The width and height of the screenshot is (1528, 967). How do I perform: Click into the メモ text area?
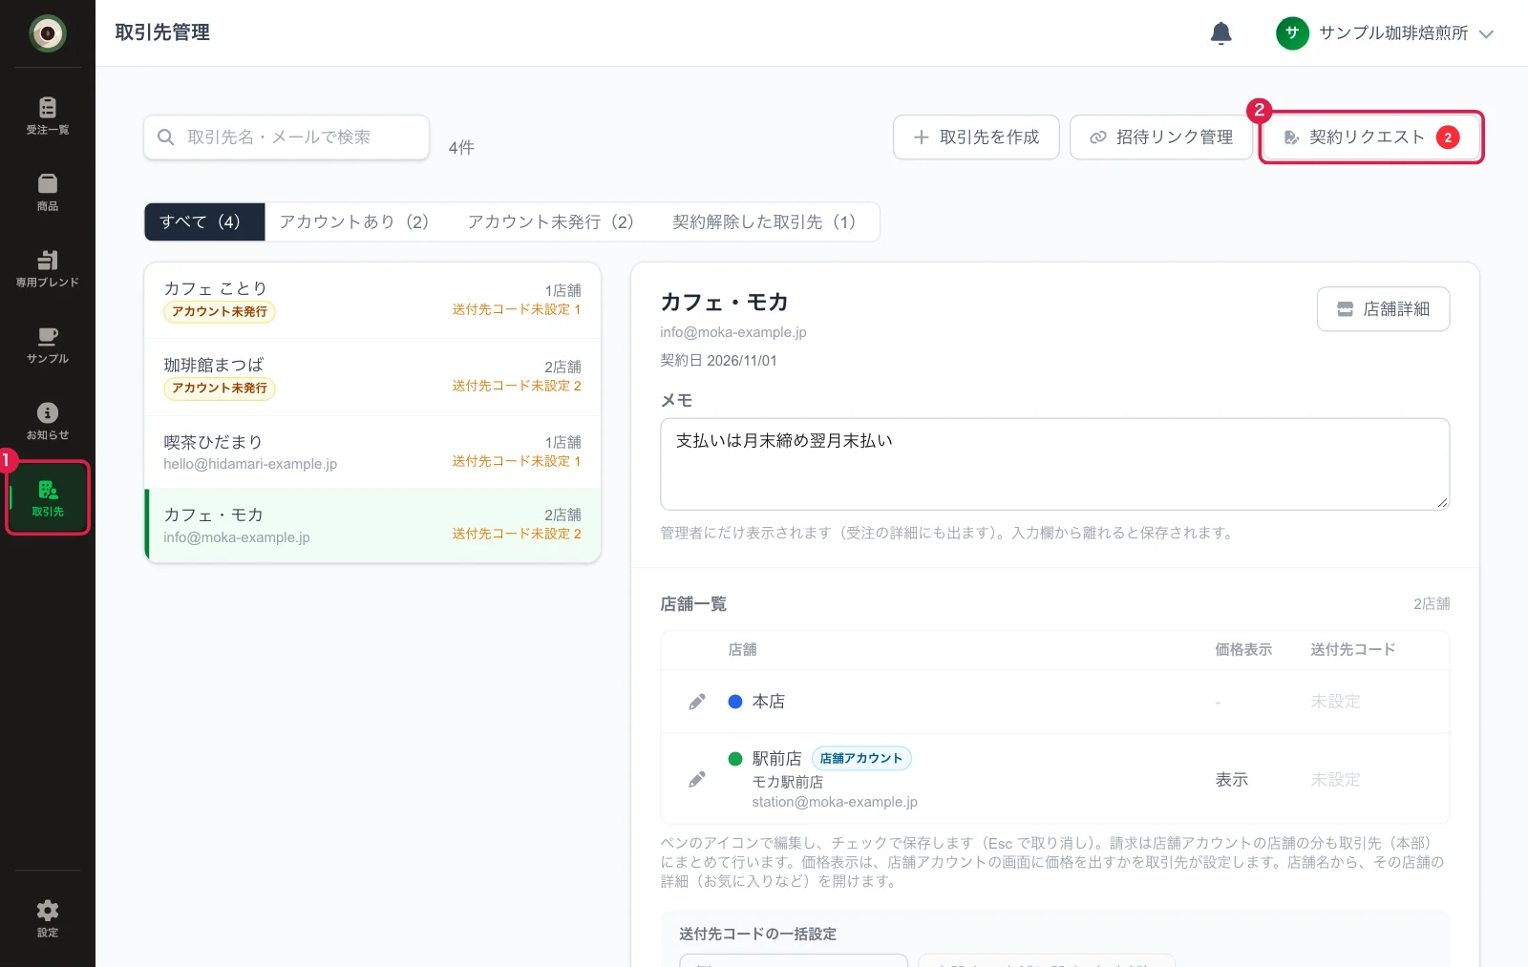[x=1055, y=464]
